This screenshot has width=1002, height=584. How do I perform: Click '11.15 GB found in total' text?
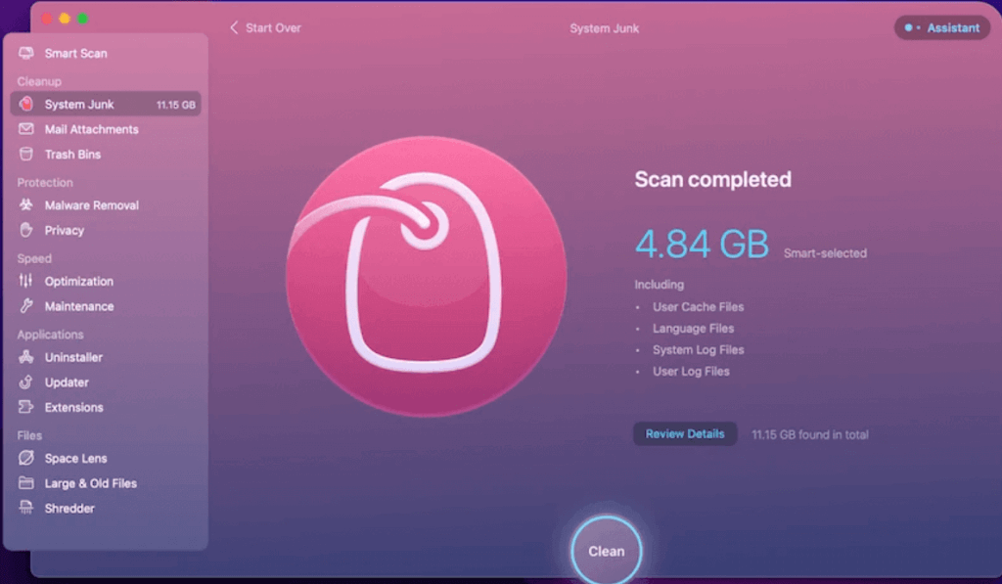[809, 434]
